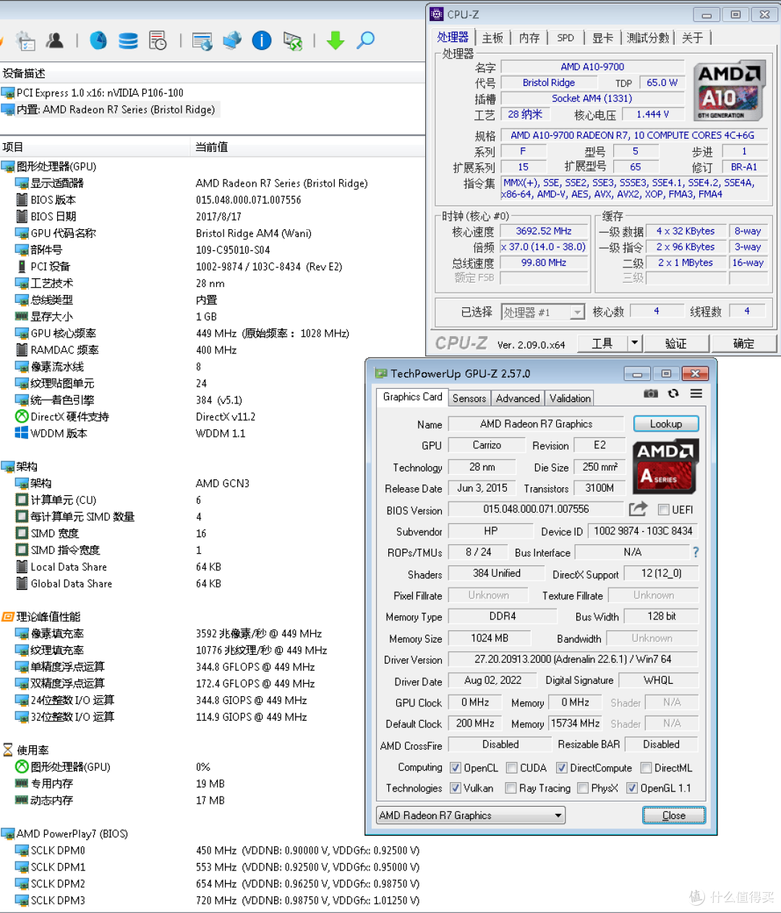Open the SPD tab in CPU-Z
This screenshot has height=913, width=781.
pos(566,38)
